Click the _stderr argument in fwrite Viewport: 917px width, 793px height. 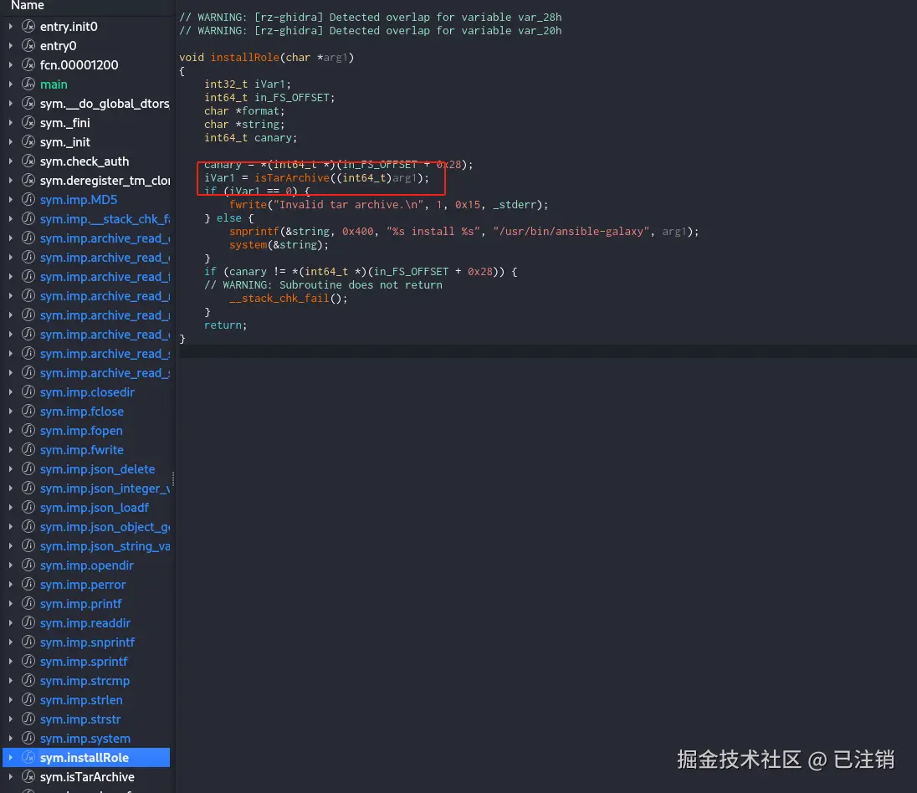click(x=514, y=205)
